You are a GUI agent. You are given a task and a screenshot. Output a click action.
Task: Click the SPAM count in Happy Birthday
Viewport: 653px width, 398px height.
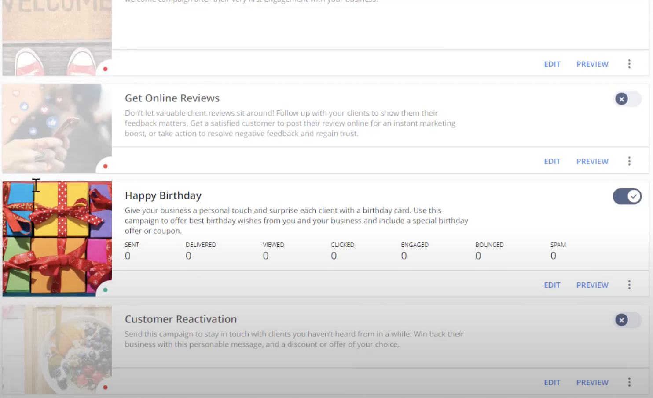tap(554, 256)
